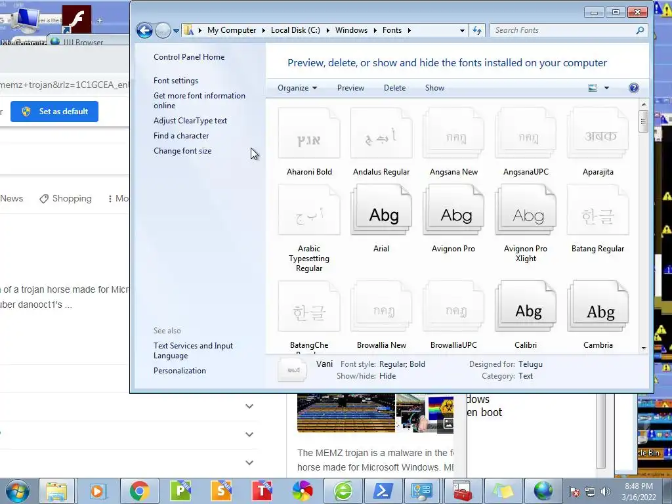Select the Andalus Regular font icon
This screenshot has height=504, width=672.
[x=381, y=133]
